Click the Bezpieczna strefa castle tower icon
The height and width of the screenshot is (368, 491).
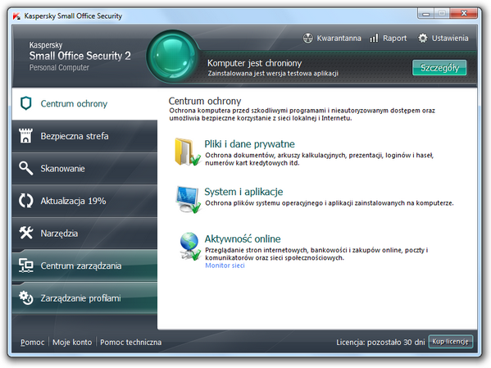25,135
